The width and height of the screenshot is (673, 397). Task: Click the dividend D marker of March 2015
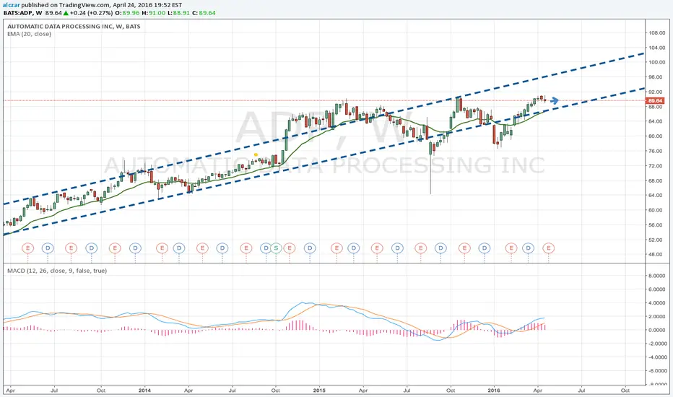point(353,248)
